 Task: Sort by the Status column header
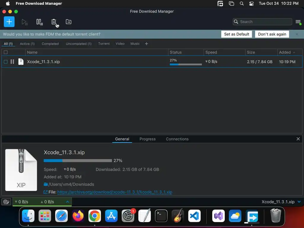pyautogui.click(x=186, y=52)
